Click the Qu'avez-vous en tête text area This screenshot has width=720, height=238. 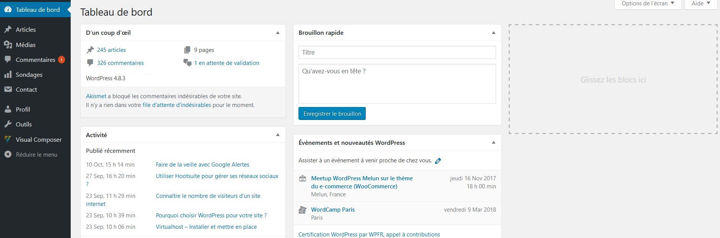(397, 84)
